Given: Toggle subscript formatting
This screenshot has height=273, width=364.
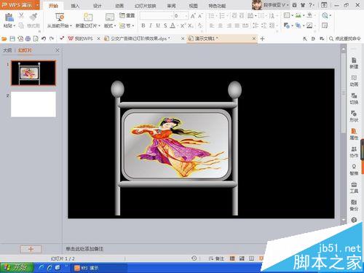Looking at the screenshot, I should (191, 25).
